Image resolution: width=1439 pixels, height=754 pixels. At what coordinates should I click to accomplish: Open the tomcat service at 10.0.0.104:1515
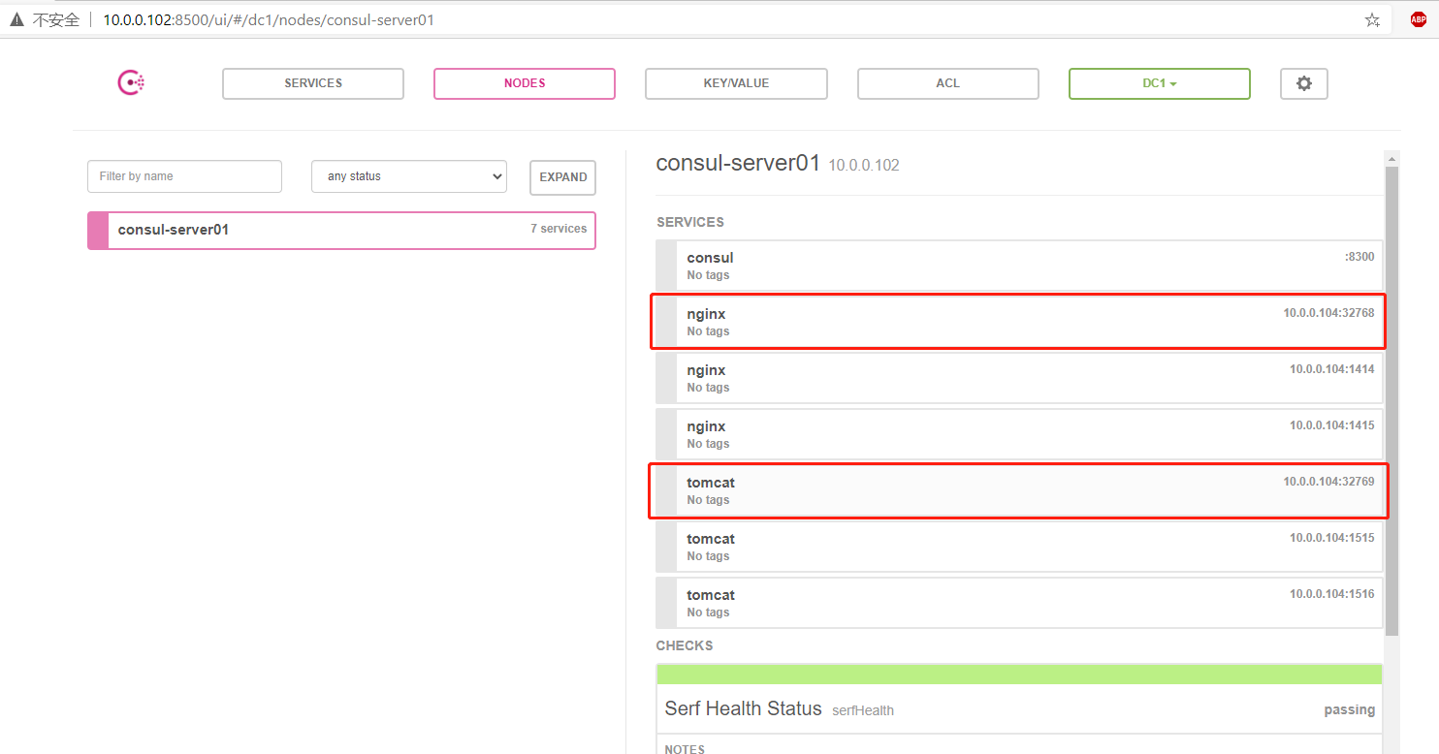click(1020, 547)
